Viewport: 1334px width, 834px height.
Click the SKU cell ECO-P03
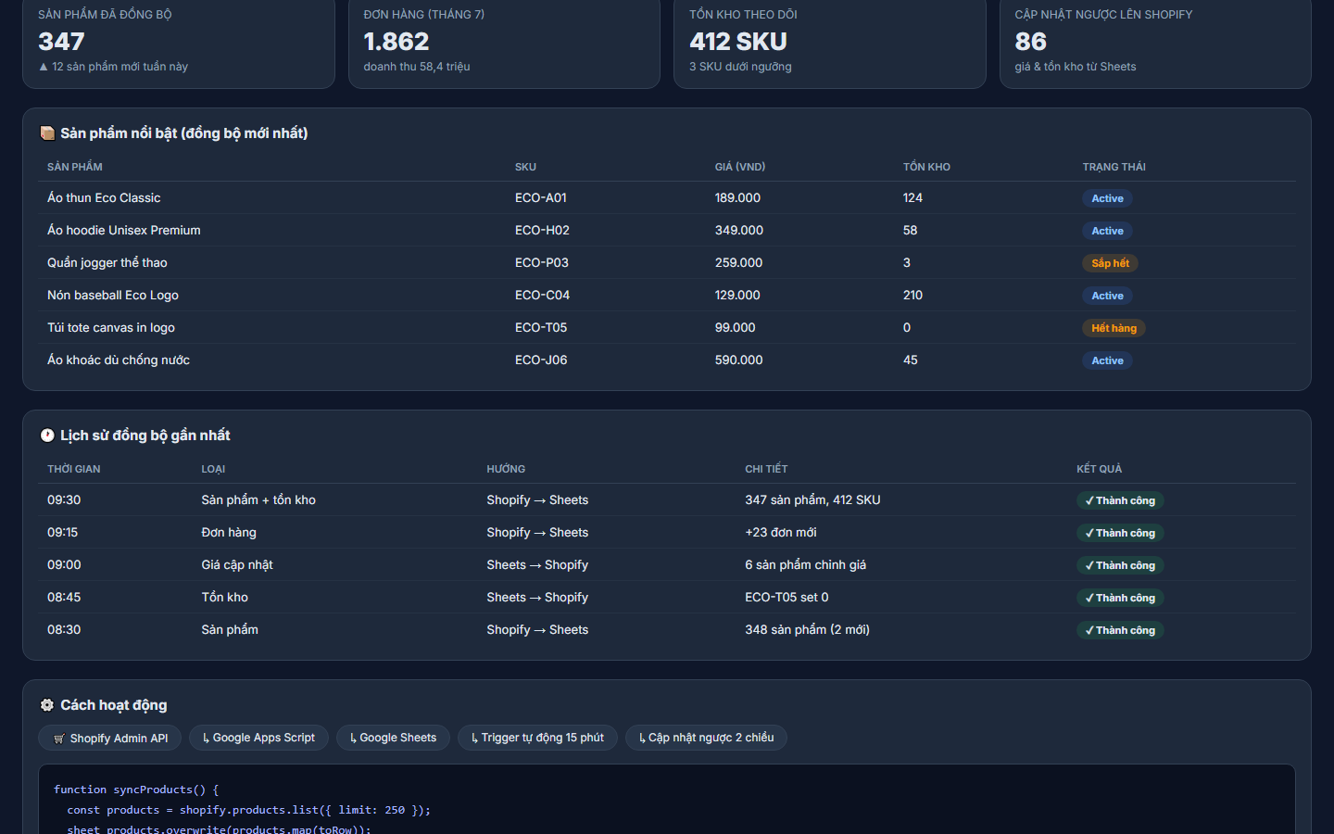click(x=542, y=263)
